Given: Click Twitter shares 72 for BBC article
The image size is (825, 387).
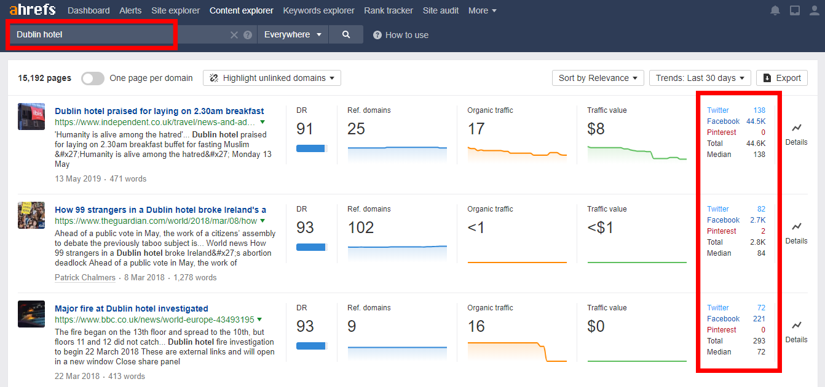Looking at the screenshot, I should pos(761,308).
